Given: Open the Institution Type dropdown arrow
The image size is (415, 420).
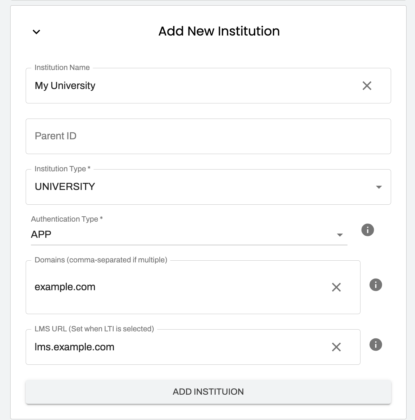Looking at the screenshot, I should pyautogui.click(x=378, y=187).
